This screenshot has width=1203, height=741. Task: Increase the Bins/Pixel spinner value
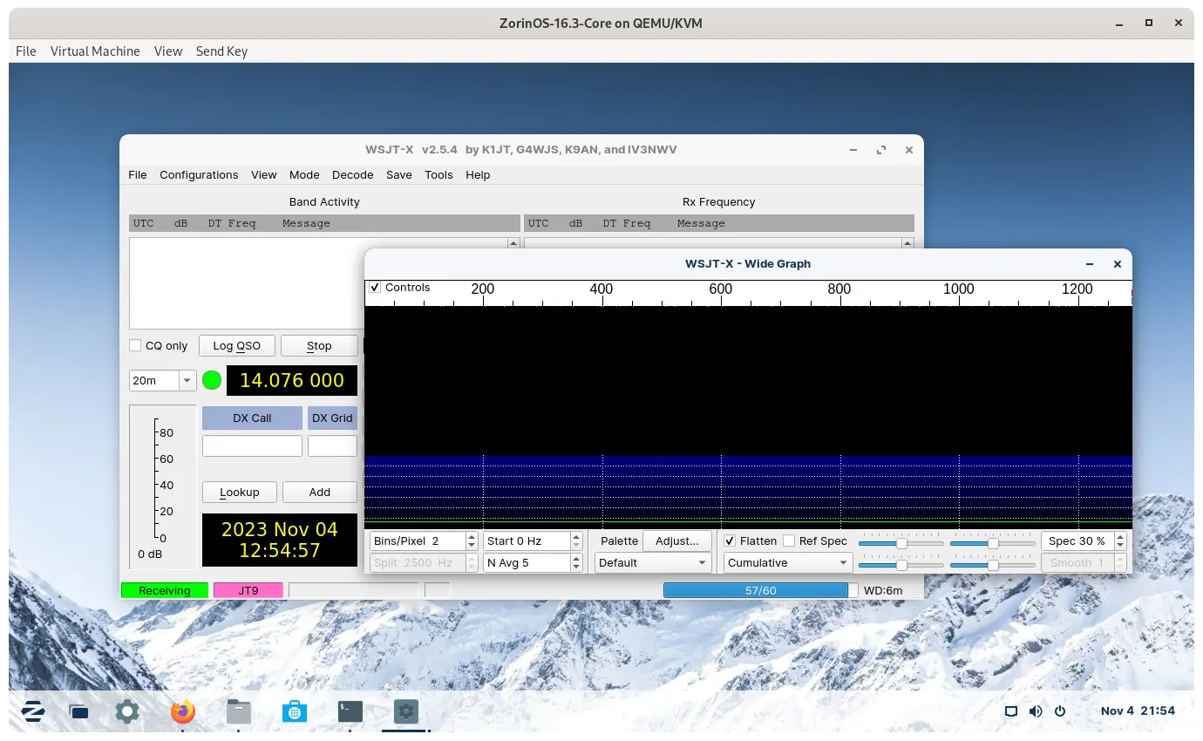(472, 537)
